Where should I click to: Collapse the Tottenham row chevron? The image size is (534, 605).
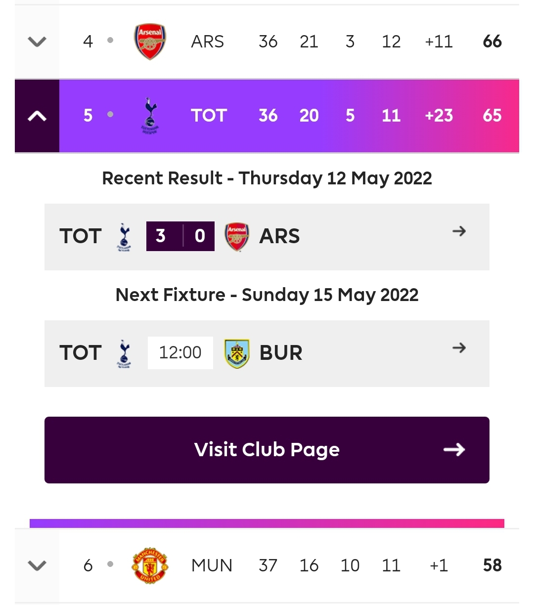[x=37, y=116]
